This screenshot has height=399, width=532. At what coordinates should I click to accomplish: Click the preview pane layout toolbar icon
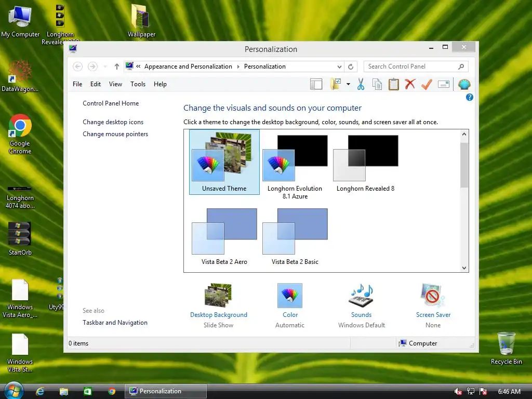(316, 84)
